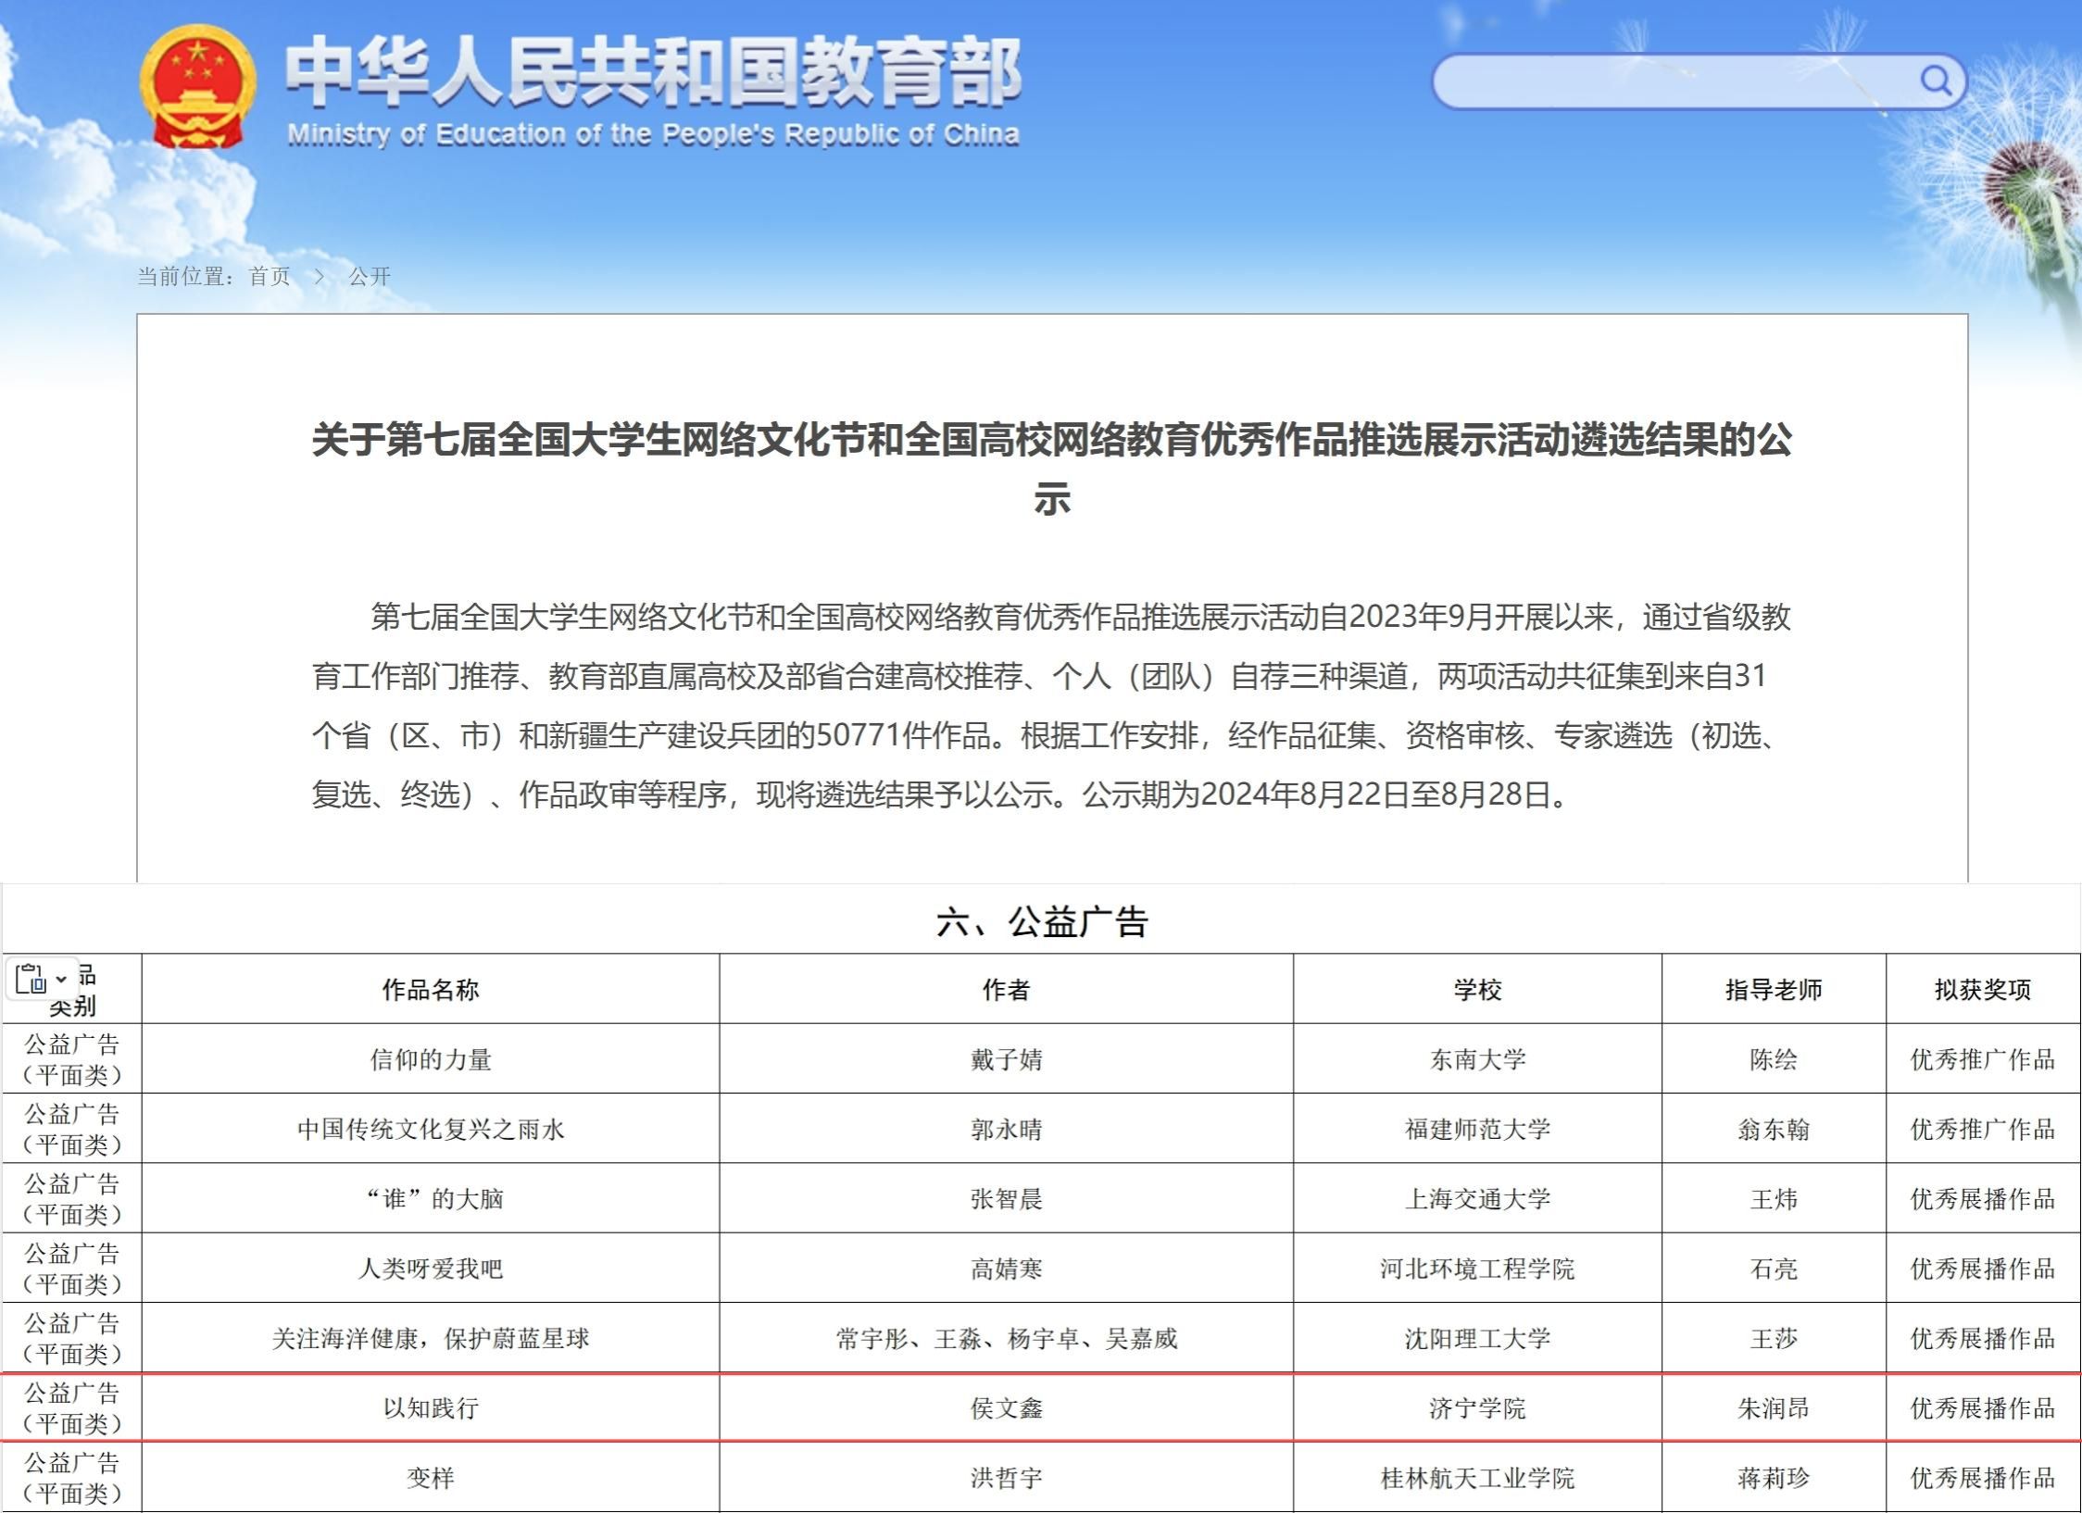The width and height of the screenshot is (2082, 1513).
Task: Open the 公开 breadcrumb link
Action: pos(370,276)
